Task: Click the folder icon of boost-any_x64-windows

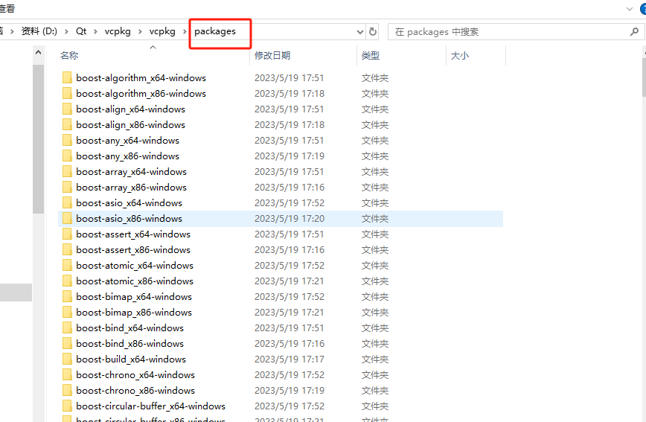Action: point(67,141)
